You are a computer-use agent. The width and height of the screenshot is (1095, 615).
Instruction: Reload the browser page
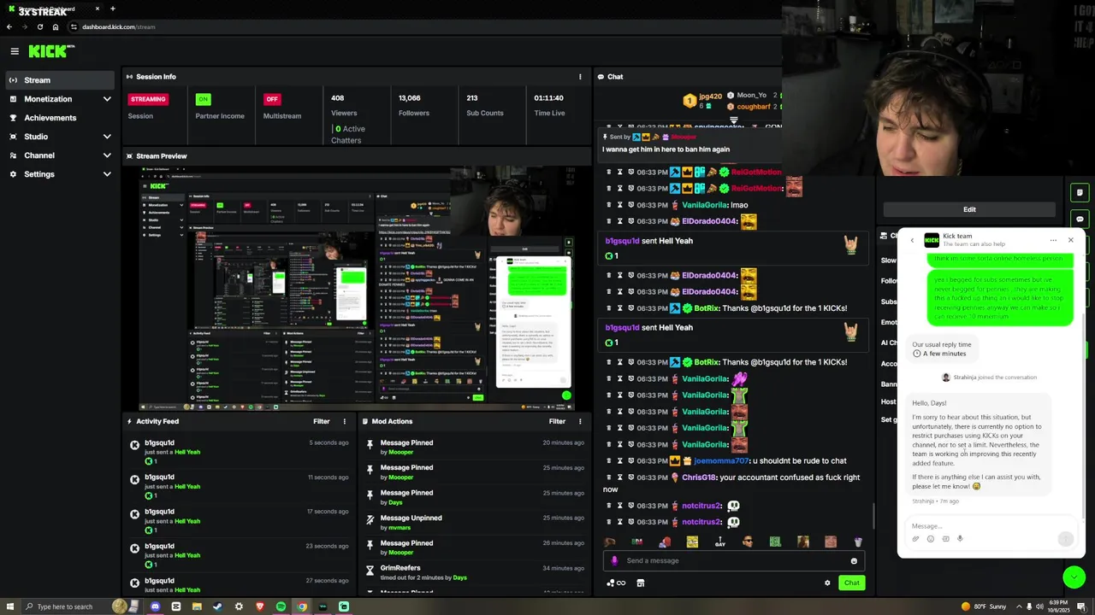point(39,26)
